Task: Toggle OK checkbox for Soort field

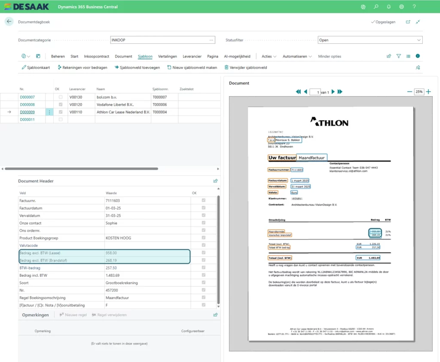Action: coord(203,282)
